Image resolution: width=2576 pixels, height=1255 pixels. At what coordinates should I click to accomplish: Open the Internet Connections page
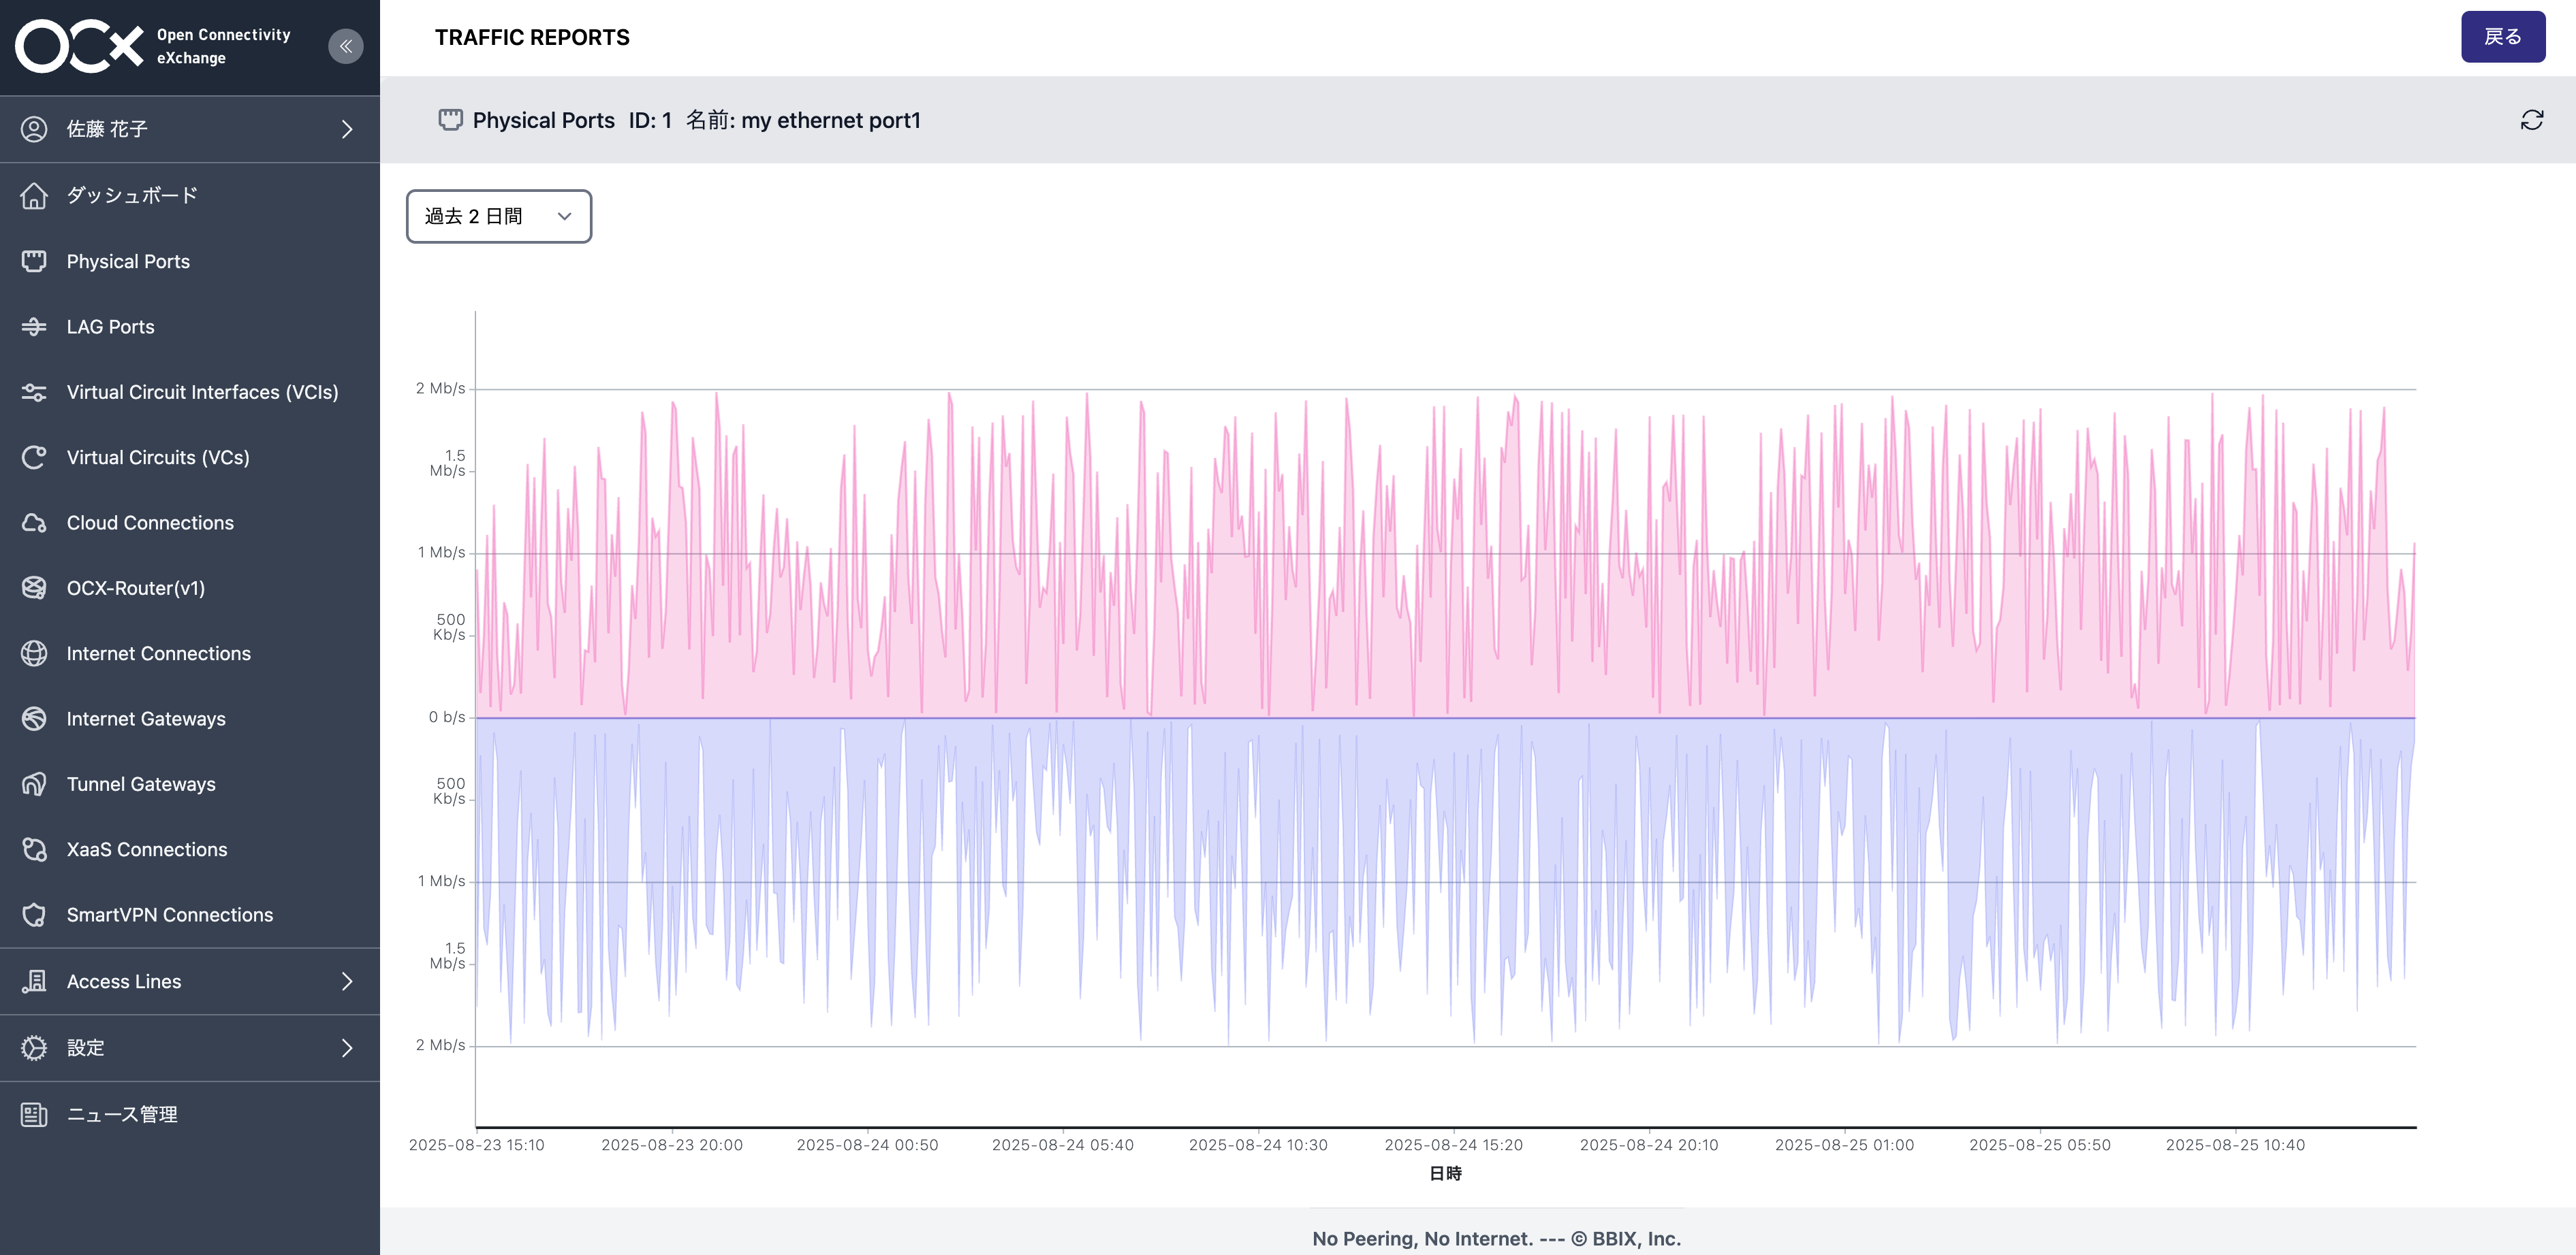click(158, 653)
